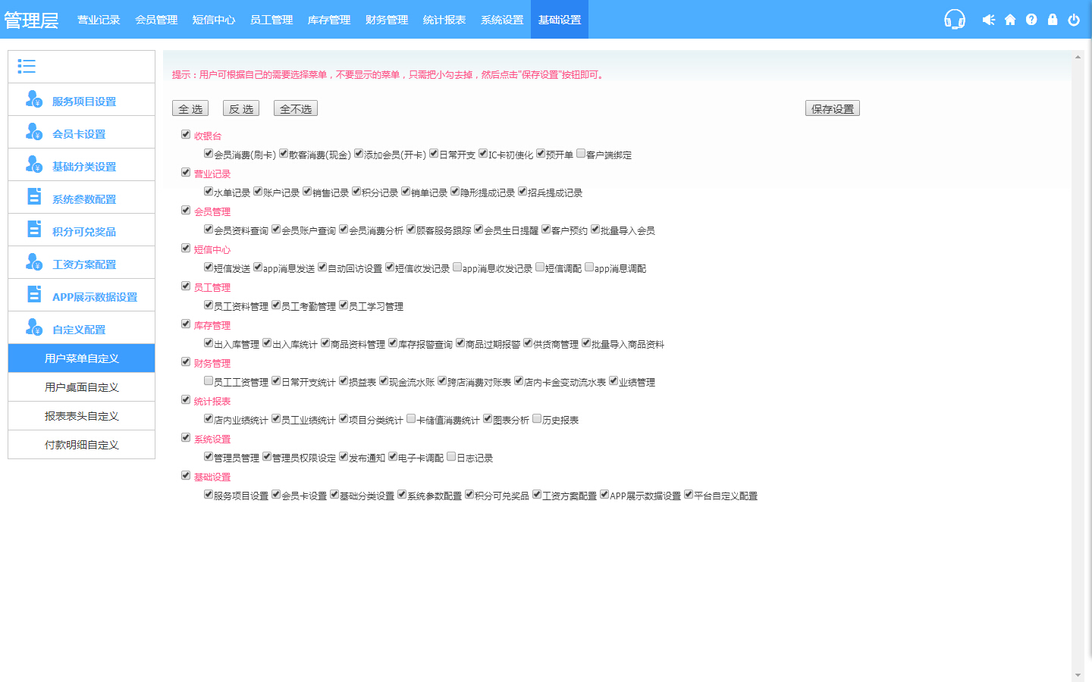Click the 保存设置 button
This screenshot has width=1092, height=682.
point(832,109)
